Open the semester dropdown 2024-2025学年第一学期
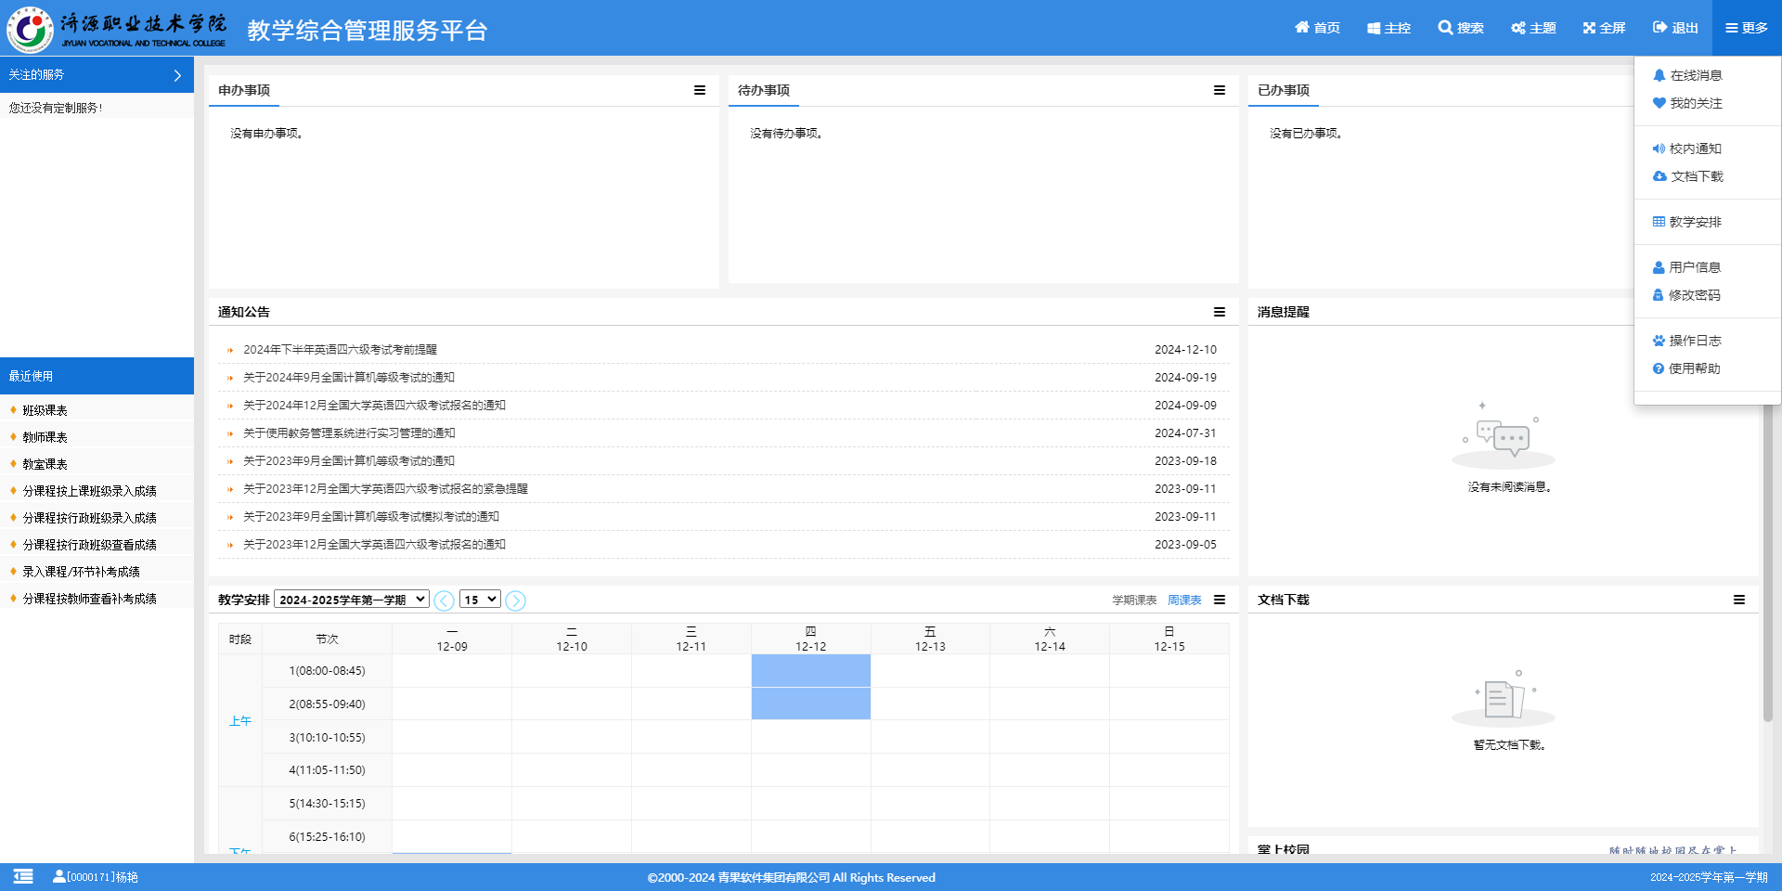The height and width of the screenshot is (891, 1782). coord(352,600)
